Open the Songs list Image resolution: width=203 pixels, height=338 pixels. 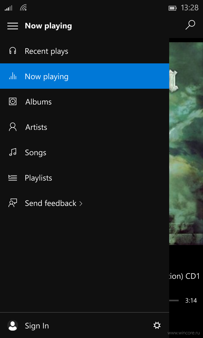coord(85,152)
